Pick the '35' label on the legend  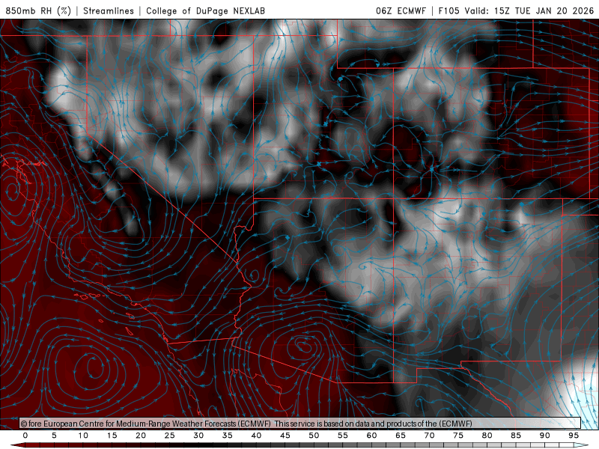coord(228,436)
